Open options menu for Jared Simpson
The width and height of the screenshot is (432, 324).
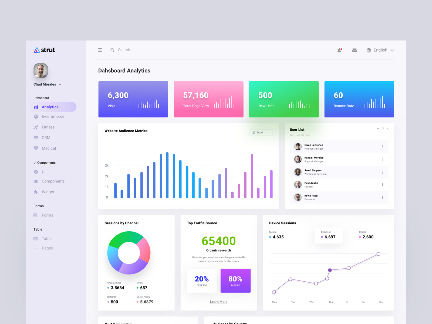pyautogui.click(x=383, y=172)
